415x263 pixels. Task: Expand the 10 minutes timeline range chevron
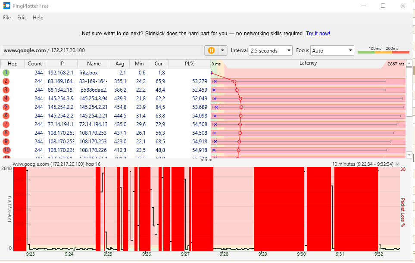397,164
